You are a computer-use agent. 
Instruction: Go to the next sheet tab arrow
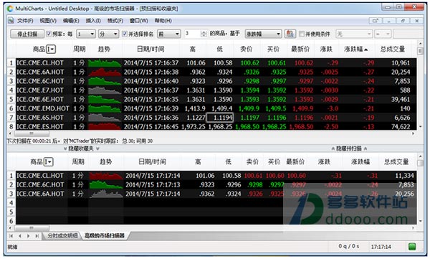28,236
